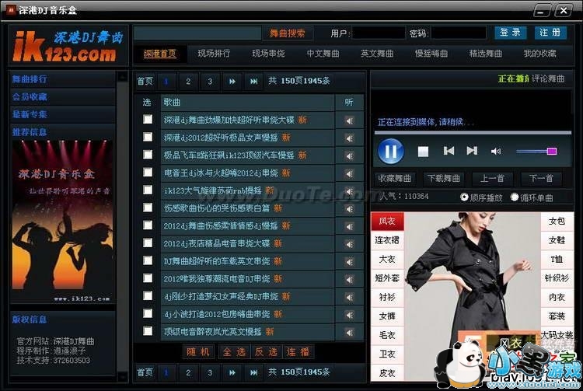Screen dimensions: 583x391
Task: Select checkbox for 2012dj夜店精品电音串烧大碟
Action: (x=148, y=243)
